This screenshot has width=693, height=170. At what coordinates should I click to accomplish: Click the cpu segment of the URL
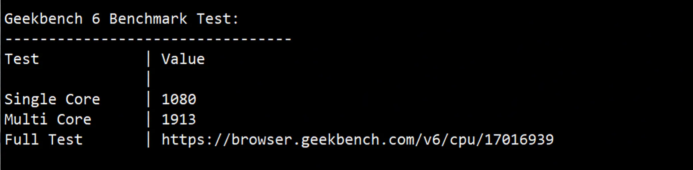pyautogui.click(x=462, y=141)
